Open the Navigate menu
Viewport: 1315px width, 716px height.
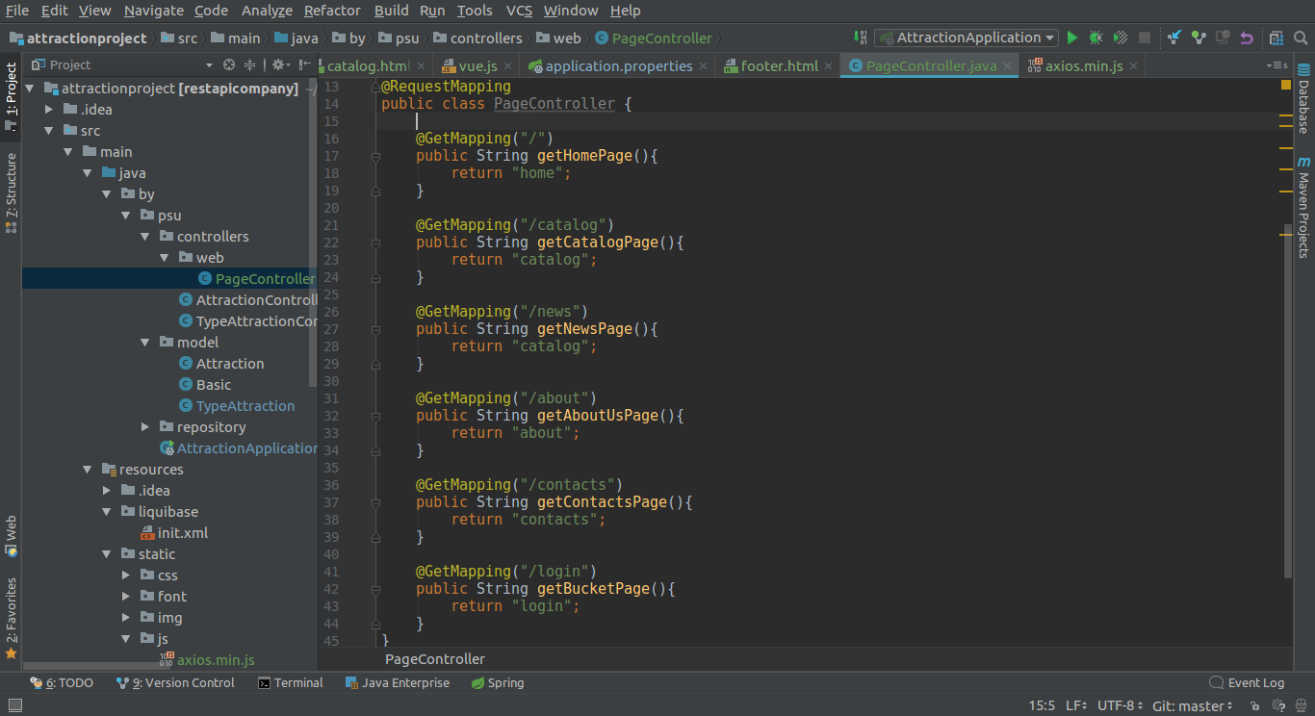[x=154, y=11]
